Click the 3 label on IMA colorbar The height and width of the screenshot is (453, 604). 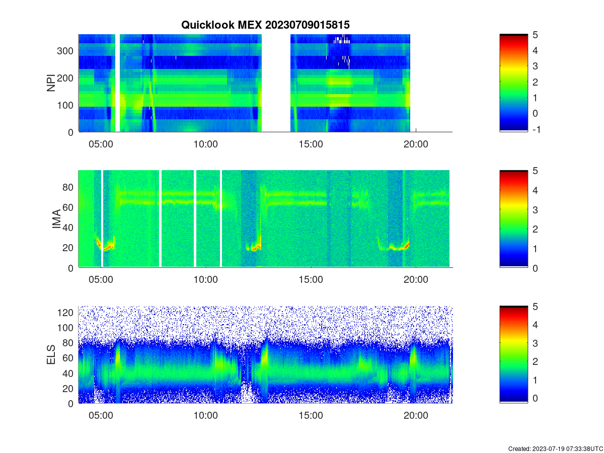(536, 209)
